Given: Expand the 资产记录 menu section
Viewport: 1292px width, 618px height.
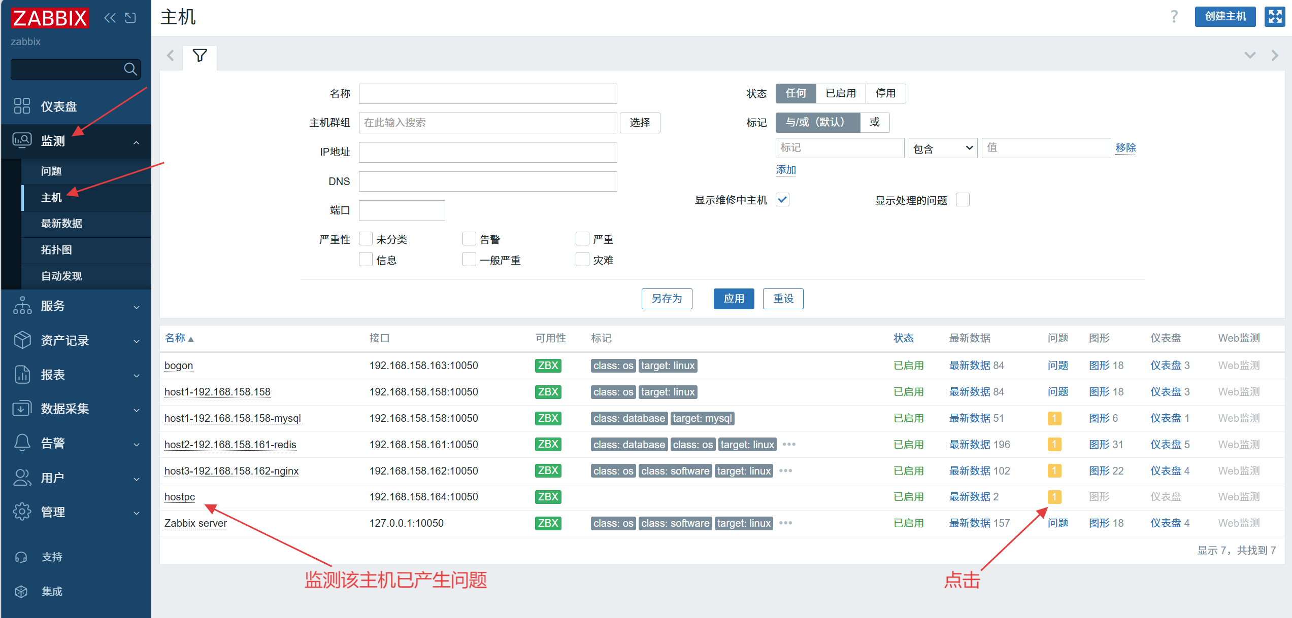Looking at the screenshot, I should pyautogui.click(x=136, y=341).
